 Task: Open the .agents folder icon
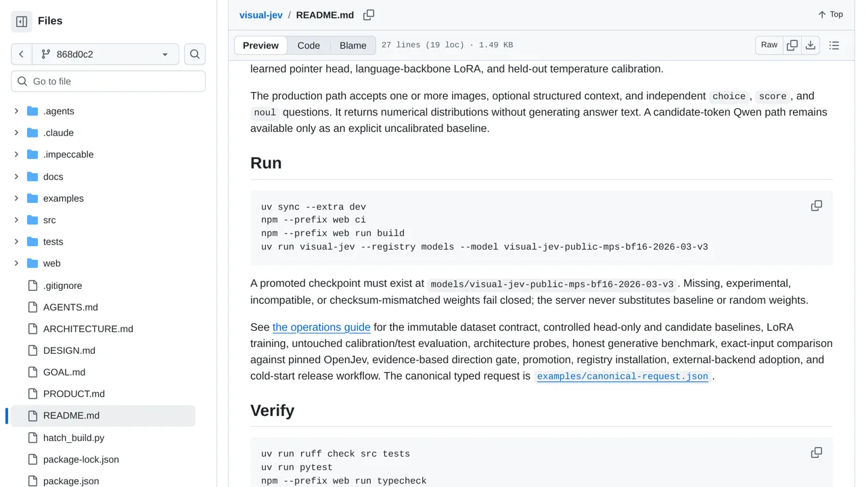coord(32,111)
